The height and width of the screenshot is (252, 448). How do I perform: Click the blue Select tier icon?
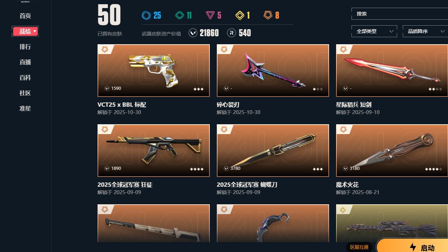[146, 15]
